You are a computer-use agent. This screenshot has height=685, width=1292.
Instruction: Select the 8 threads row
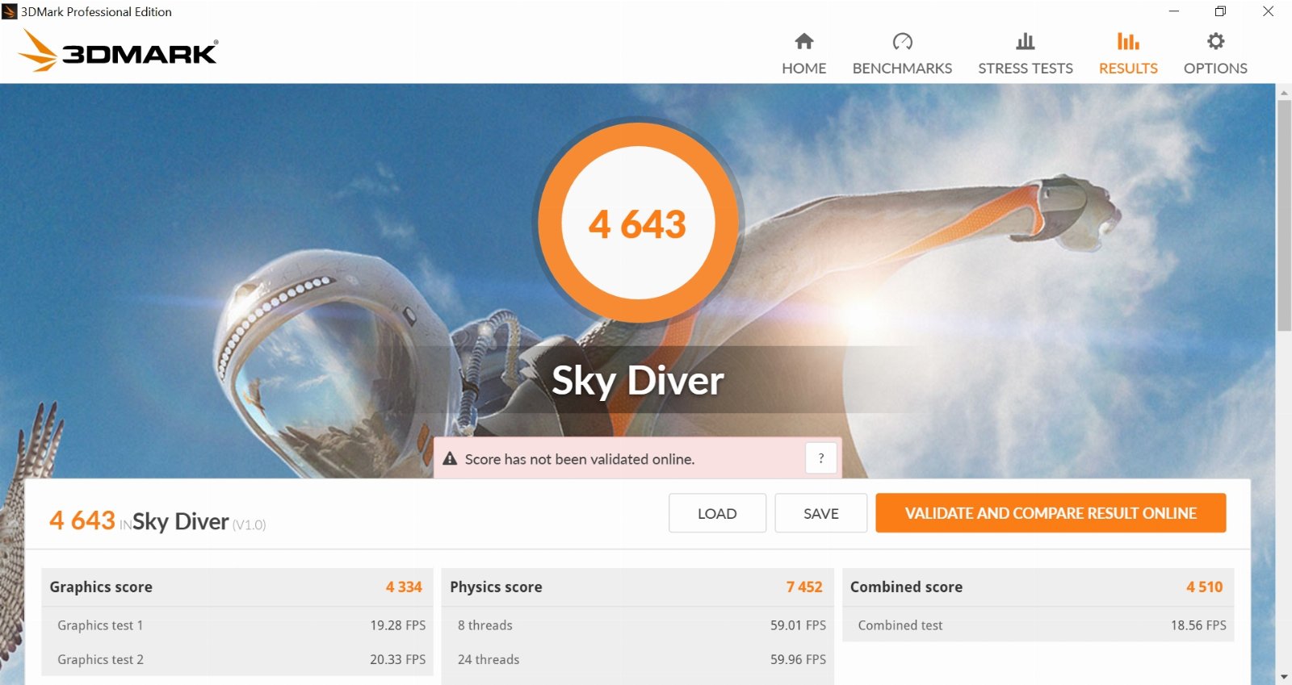tap(638, 625)
